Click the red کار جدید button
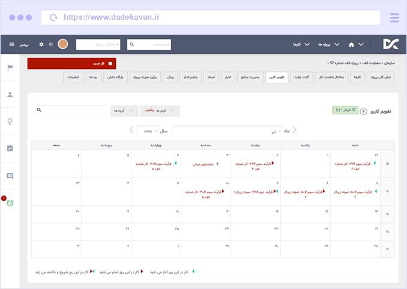Image resolution: width=407 pixels, height=289 pixels. click(71, 64)
